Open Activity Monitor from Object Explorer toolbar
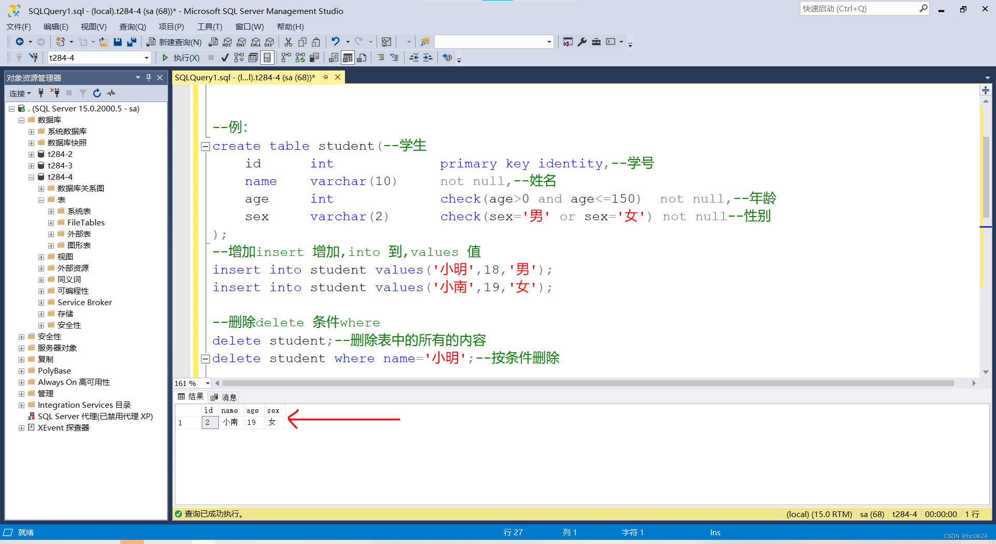996x544 pixels. (x=111, y=93)
